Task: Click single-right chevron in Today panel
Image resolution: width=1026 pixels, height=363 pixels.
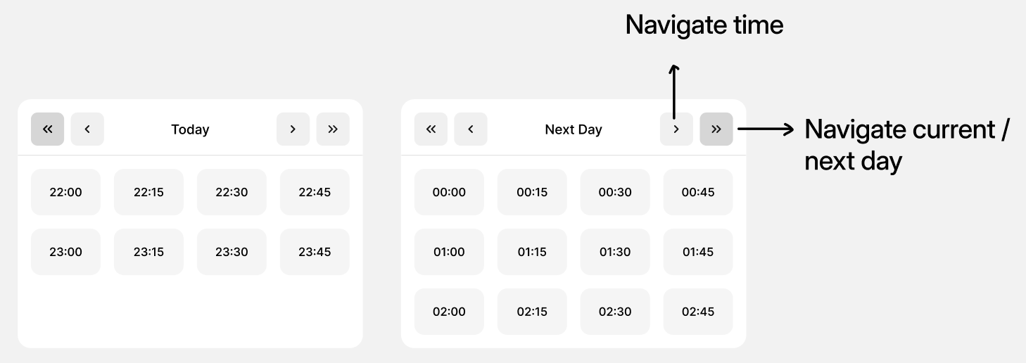Action: [x=293, y=129]
